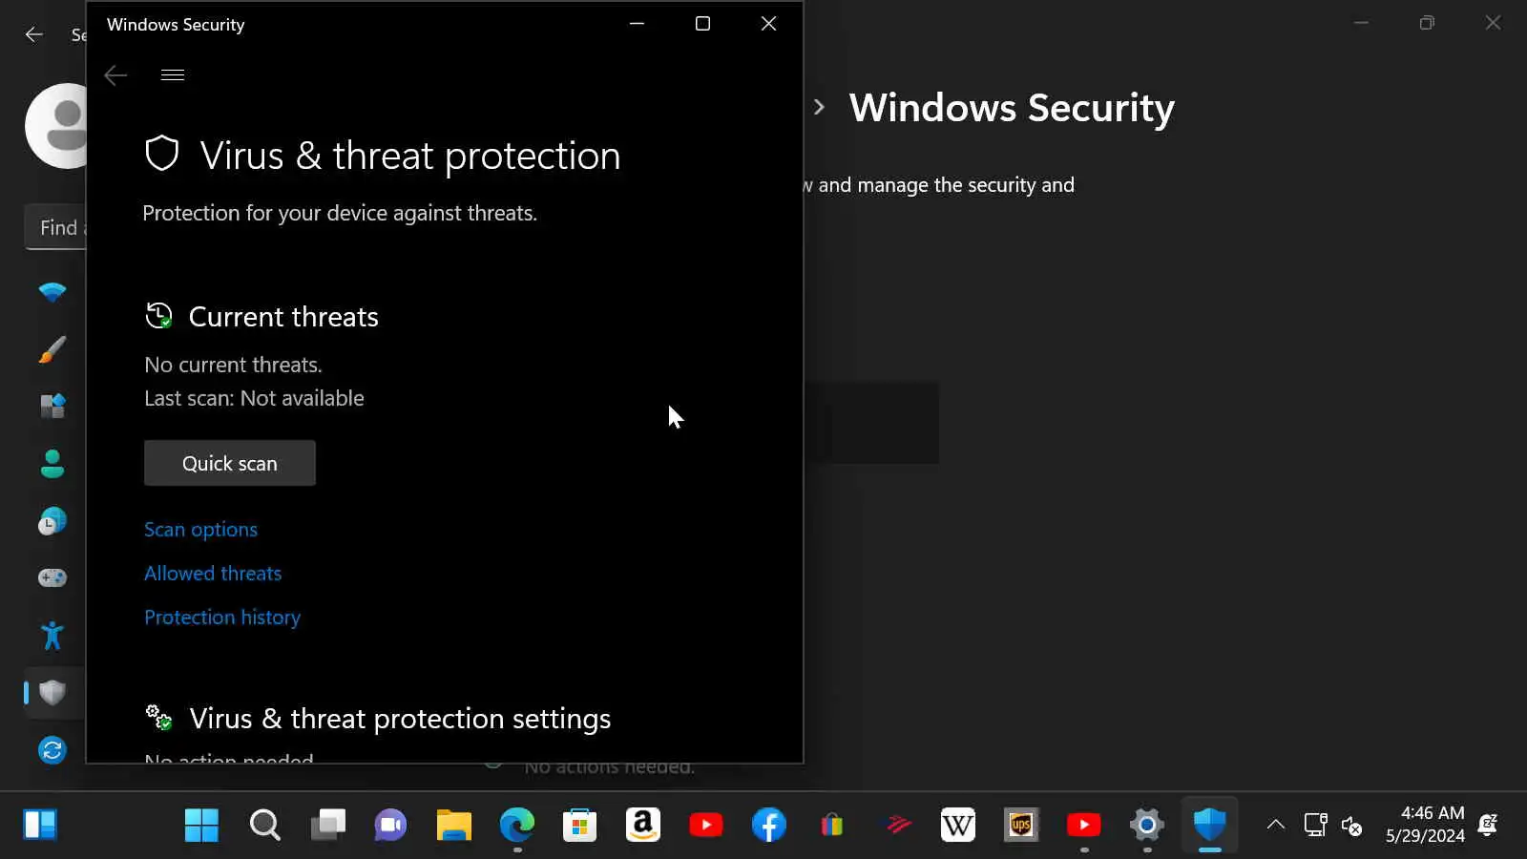This screenshot has width=1527, height=859.
Task: Show hidden system tray icons
Action: coord(1275,825)
